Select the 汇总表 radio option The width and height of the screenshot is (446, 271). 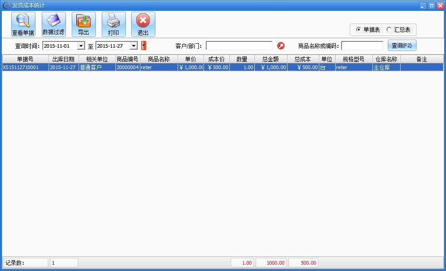398,30
